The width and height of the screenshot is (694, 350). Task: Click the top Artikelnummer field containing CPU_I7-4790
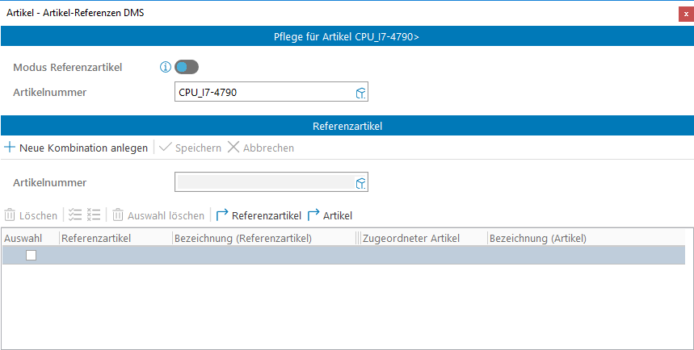pos(263,93)
